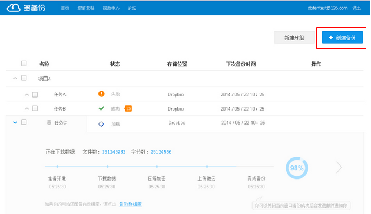Click the loading spinner icon for 任务C

click(101, 124)
